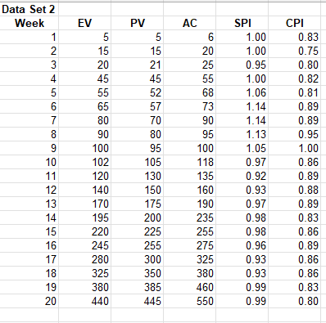Click the 'CPI' column header cell
Image resolution: width=326 pixels, height=323 pixels.
pyautogui.click(x=294, y=23)
